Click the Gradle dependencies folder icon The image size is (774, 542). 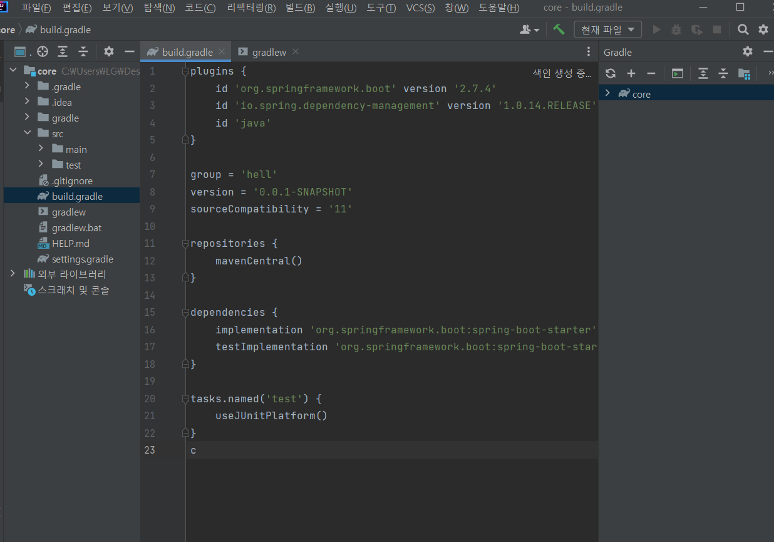tap(744, 74)
